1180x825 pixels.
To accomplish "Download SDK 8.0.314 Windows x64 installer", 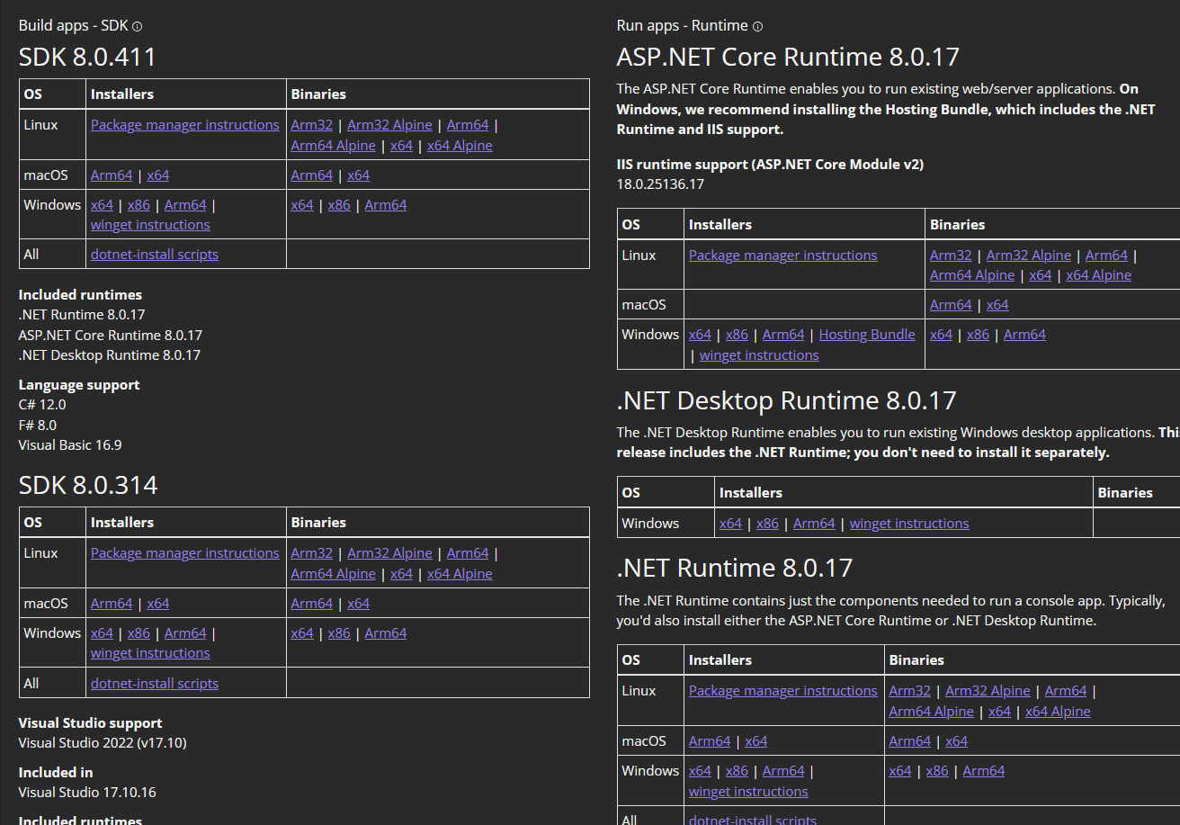I will pos(103,633).
